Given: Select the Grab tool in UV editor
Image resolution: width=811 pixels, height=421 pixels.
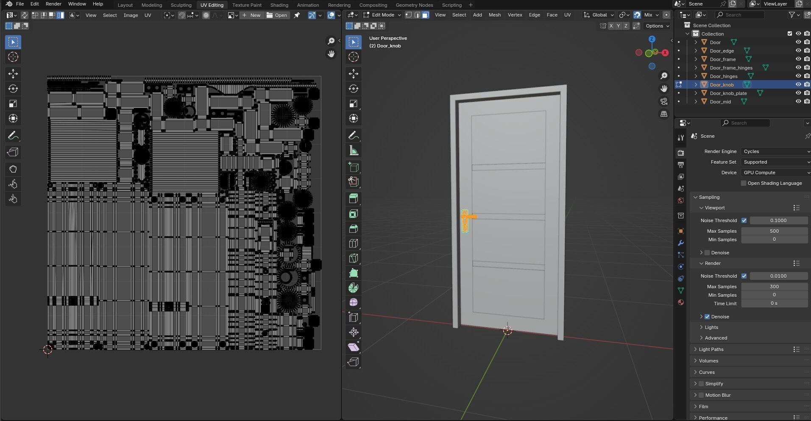Looking at the screenshot, I should (x=13, y=169).
